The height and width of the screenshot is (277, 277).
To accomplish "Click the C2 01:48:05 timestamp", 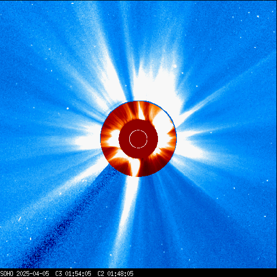I will click(x=115, y=274).
